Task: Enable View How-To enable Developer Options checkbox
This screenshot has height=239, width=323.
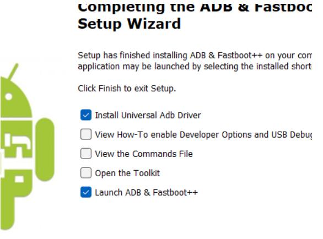Action: (x=86, y=134)
